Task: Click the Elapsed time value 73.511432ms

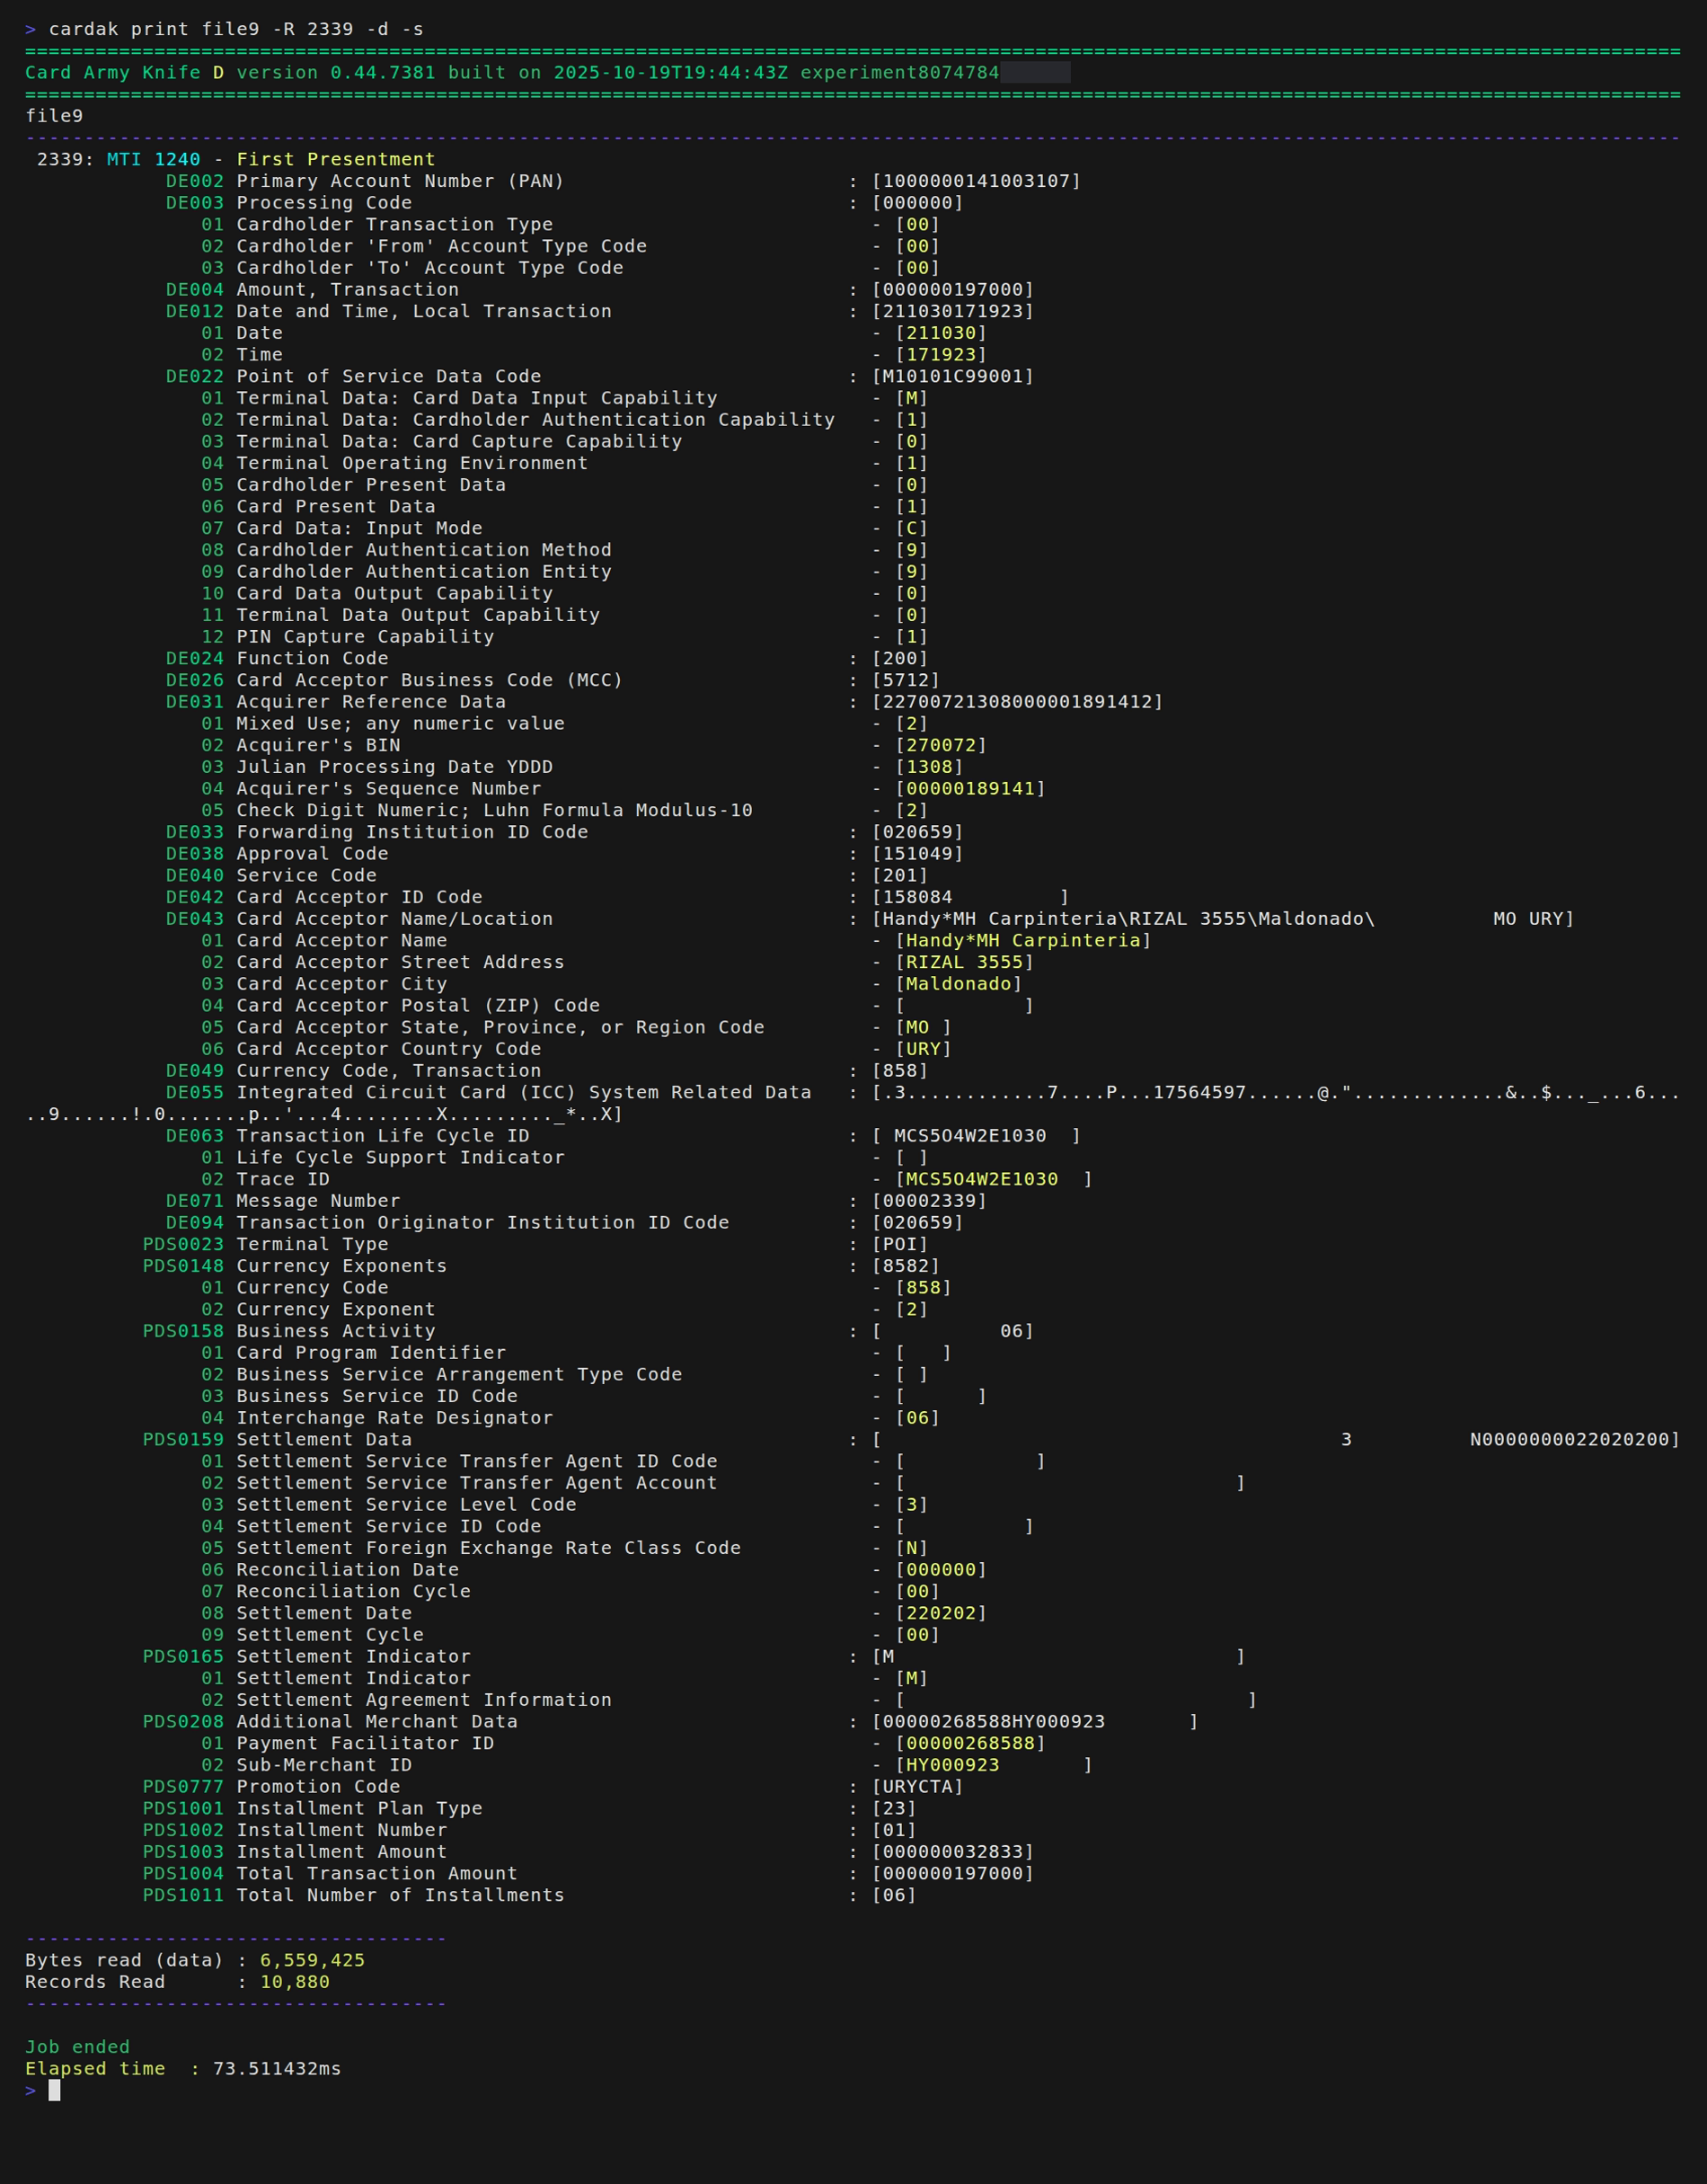Action: click(x=277, y=2069)
